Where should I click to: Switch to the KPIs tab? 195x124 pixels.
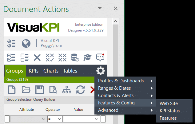coord(34,71)
